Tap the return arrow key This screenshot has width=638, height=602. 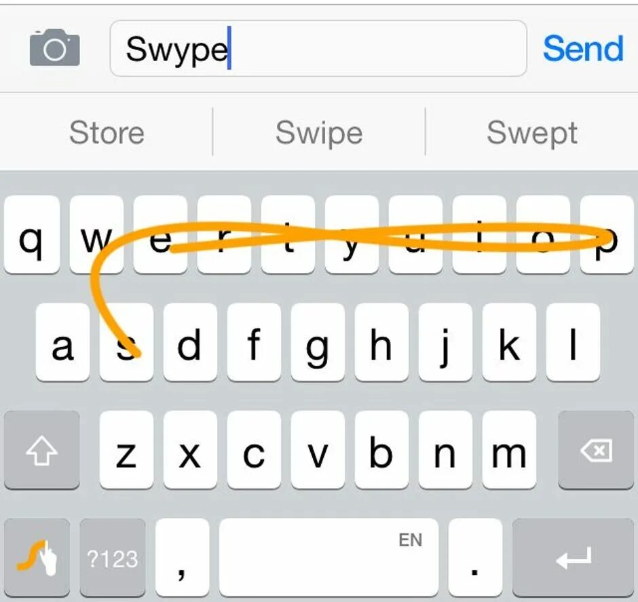click(573, 557)
